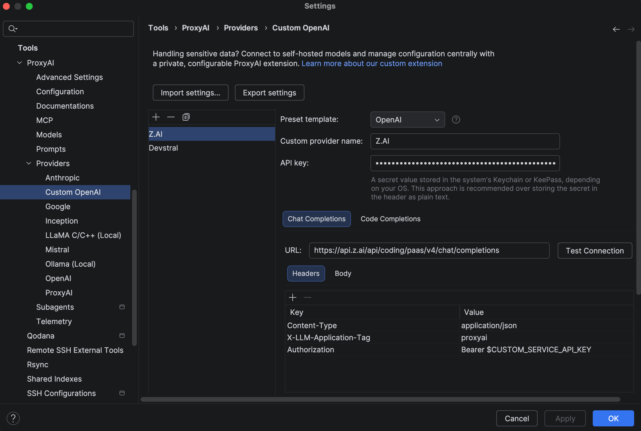The image size is (641, 431).
Task: Duplicate the selected Z.AI provider
Action: [186, 117]
